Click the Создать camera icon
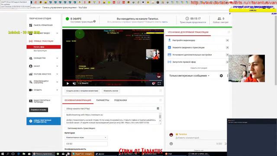The image size is (277, 156). pos(31,90)
